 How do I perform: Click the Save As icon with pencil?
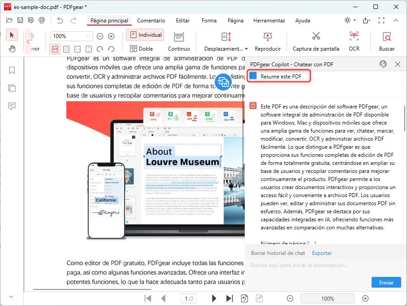(31, 20)
